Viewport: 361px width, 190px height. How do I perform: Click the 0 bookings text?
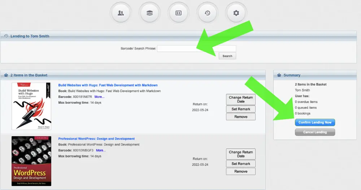coord(303,113)
